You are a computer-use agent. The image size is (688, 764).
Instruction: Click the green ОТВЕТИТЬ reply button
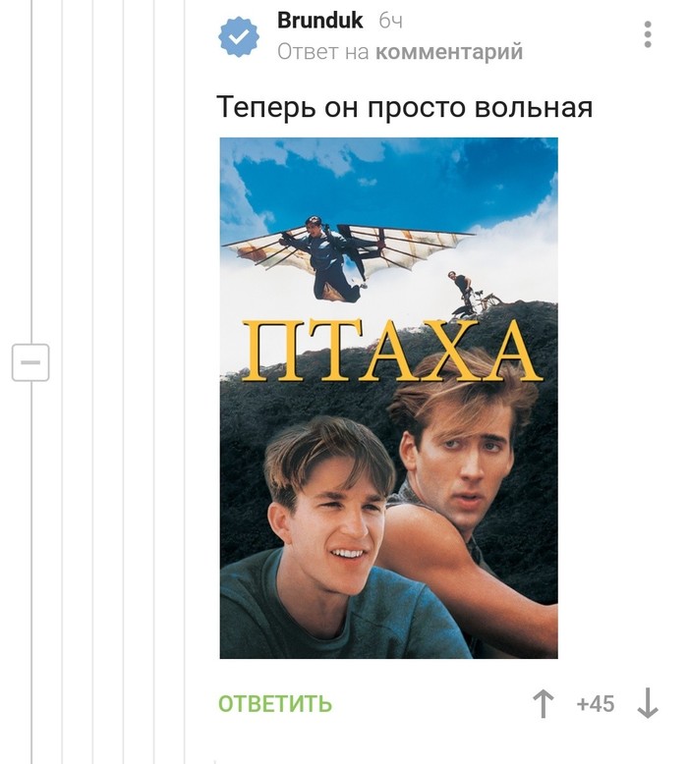(275, 704)
